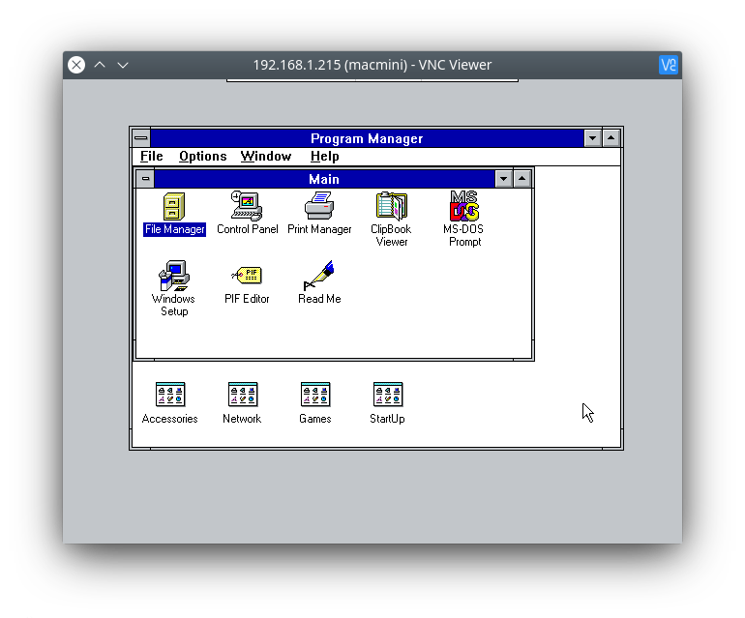Image resolution: width=745 pixels, height=618 pixels.
Task: Select the Read Me icon
Action: point(319,277)
